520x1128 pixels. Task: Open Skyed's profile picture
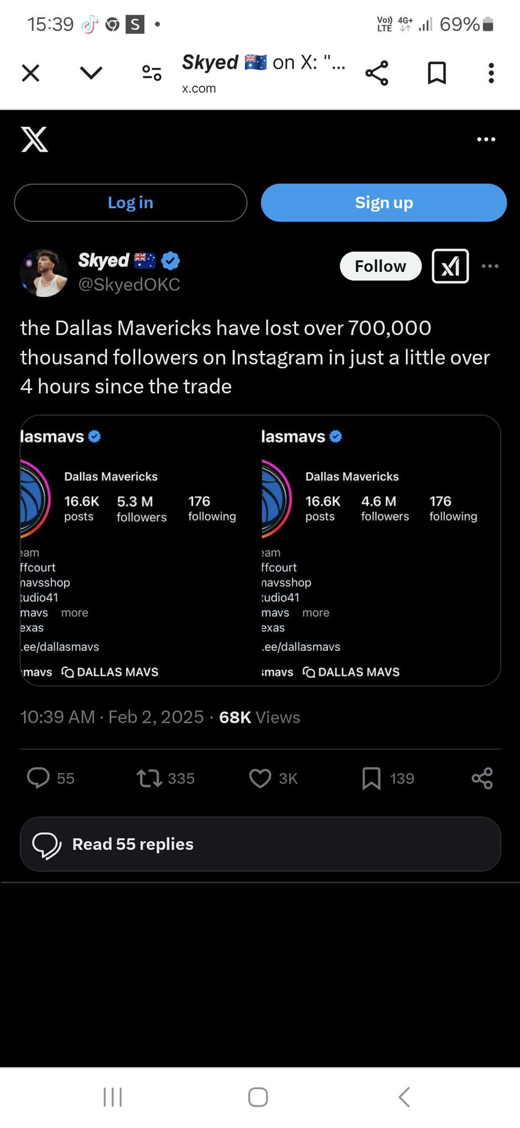44,272
